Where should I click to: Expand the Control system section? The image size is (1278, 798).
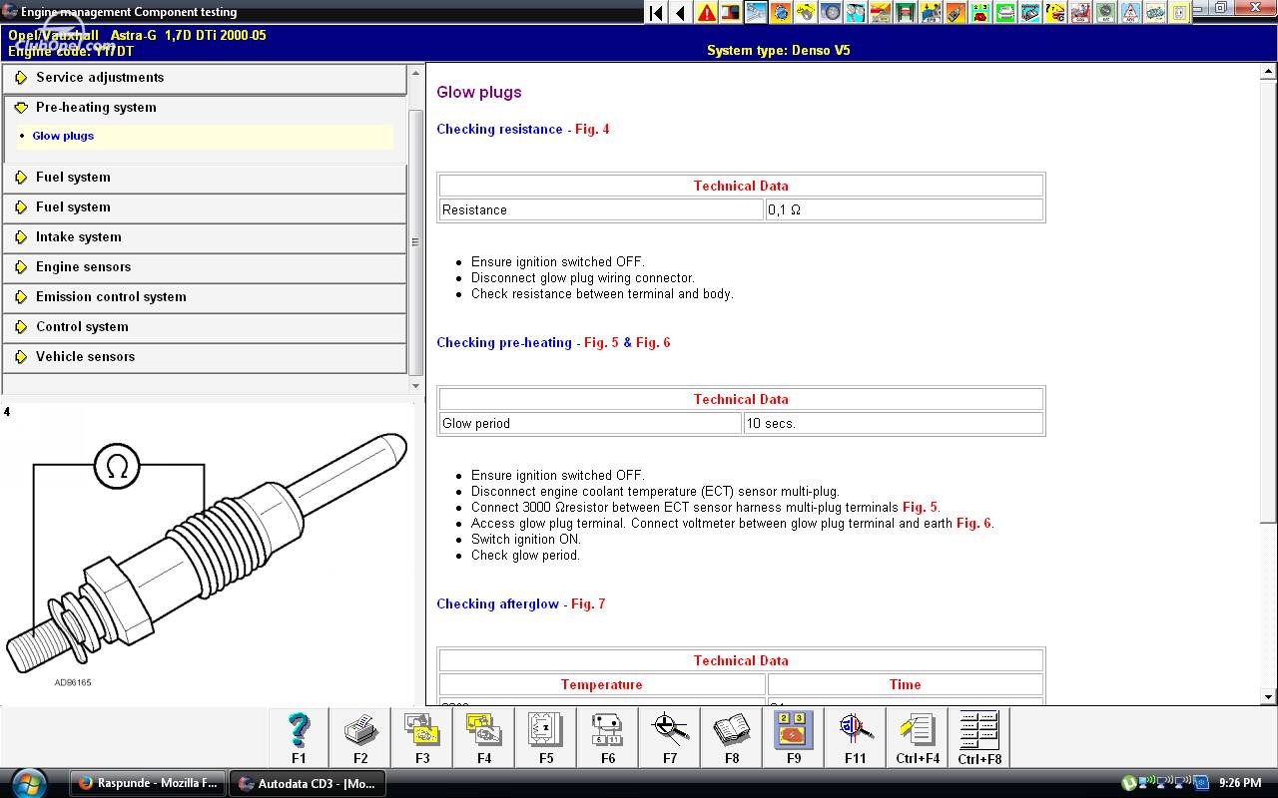pyautogui.click(x=205, y=327)
